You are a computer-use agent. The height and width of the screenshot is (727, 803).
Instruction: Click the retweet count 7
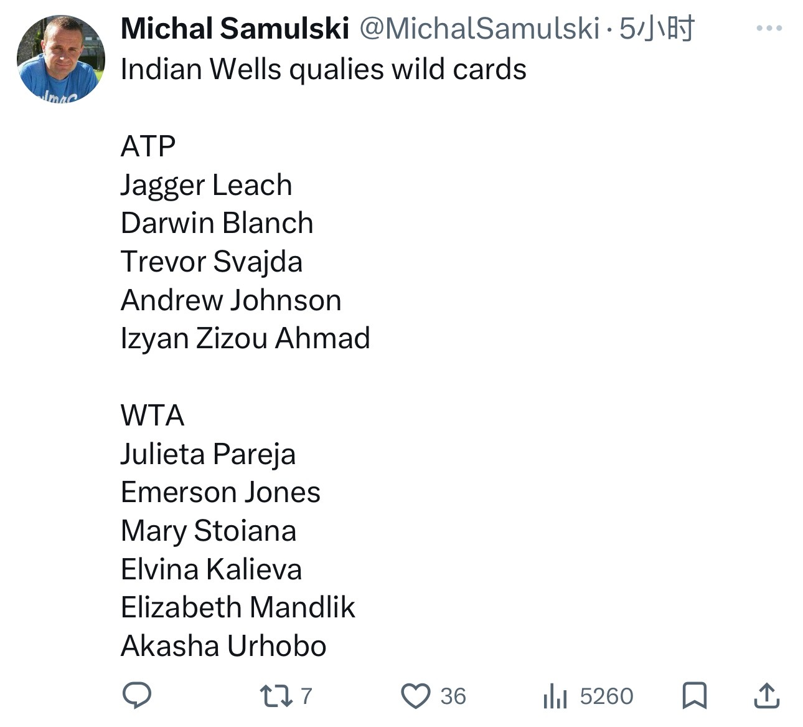pyautogui.click(x=306, y=696)
